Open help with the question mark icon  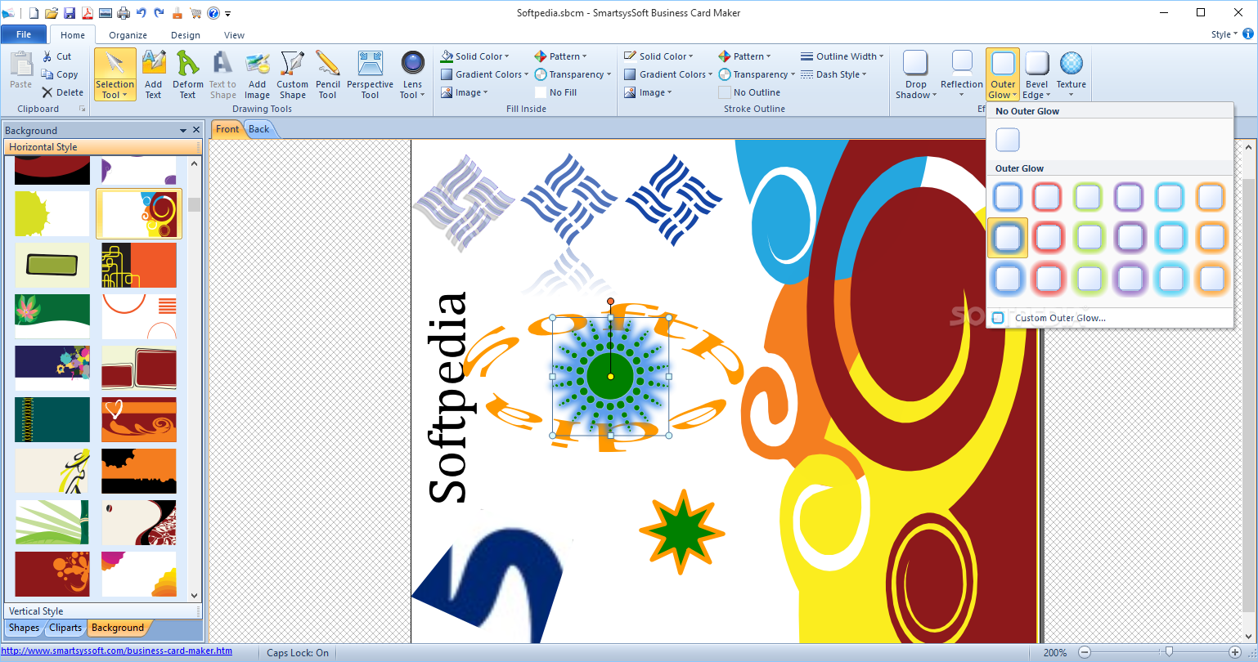point(213,12)
